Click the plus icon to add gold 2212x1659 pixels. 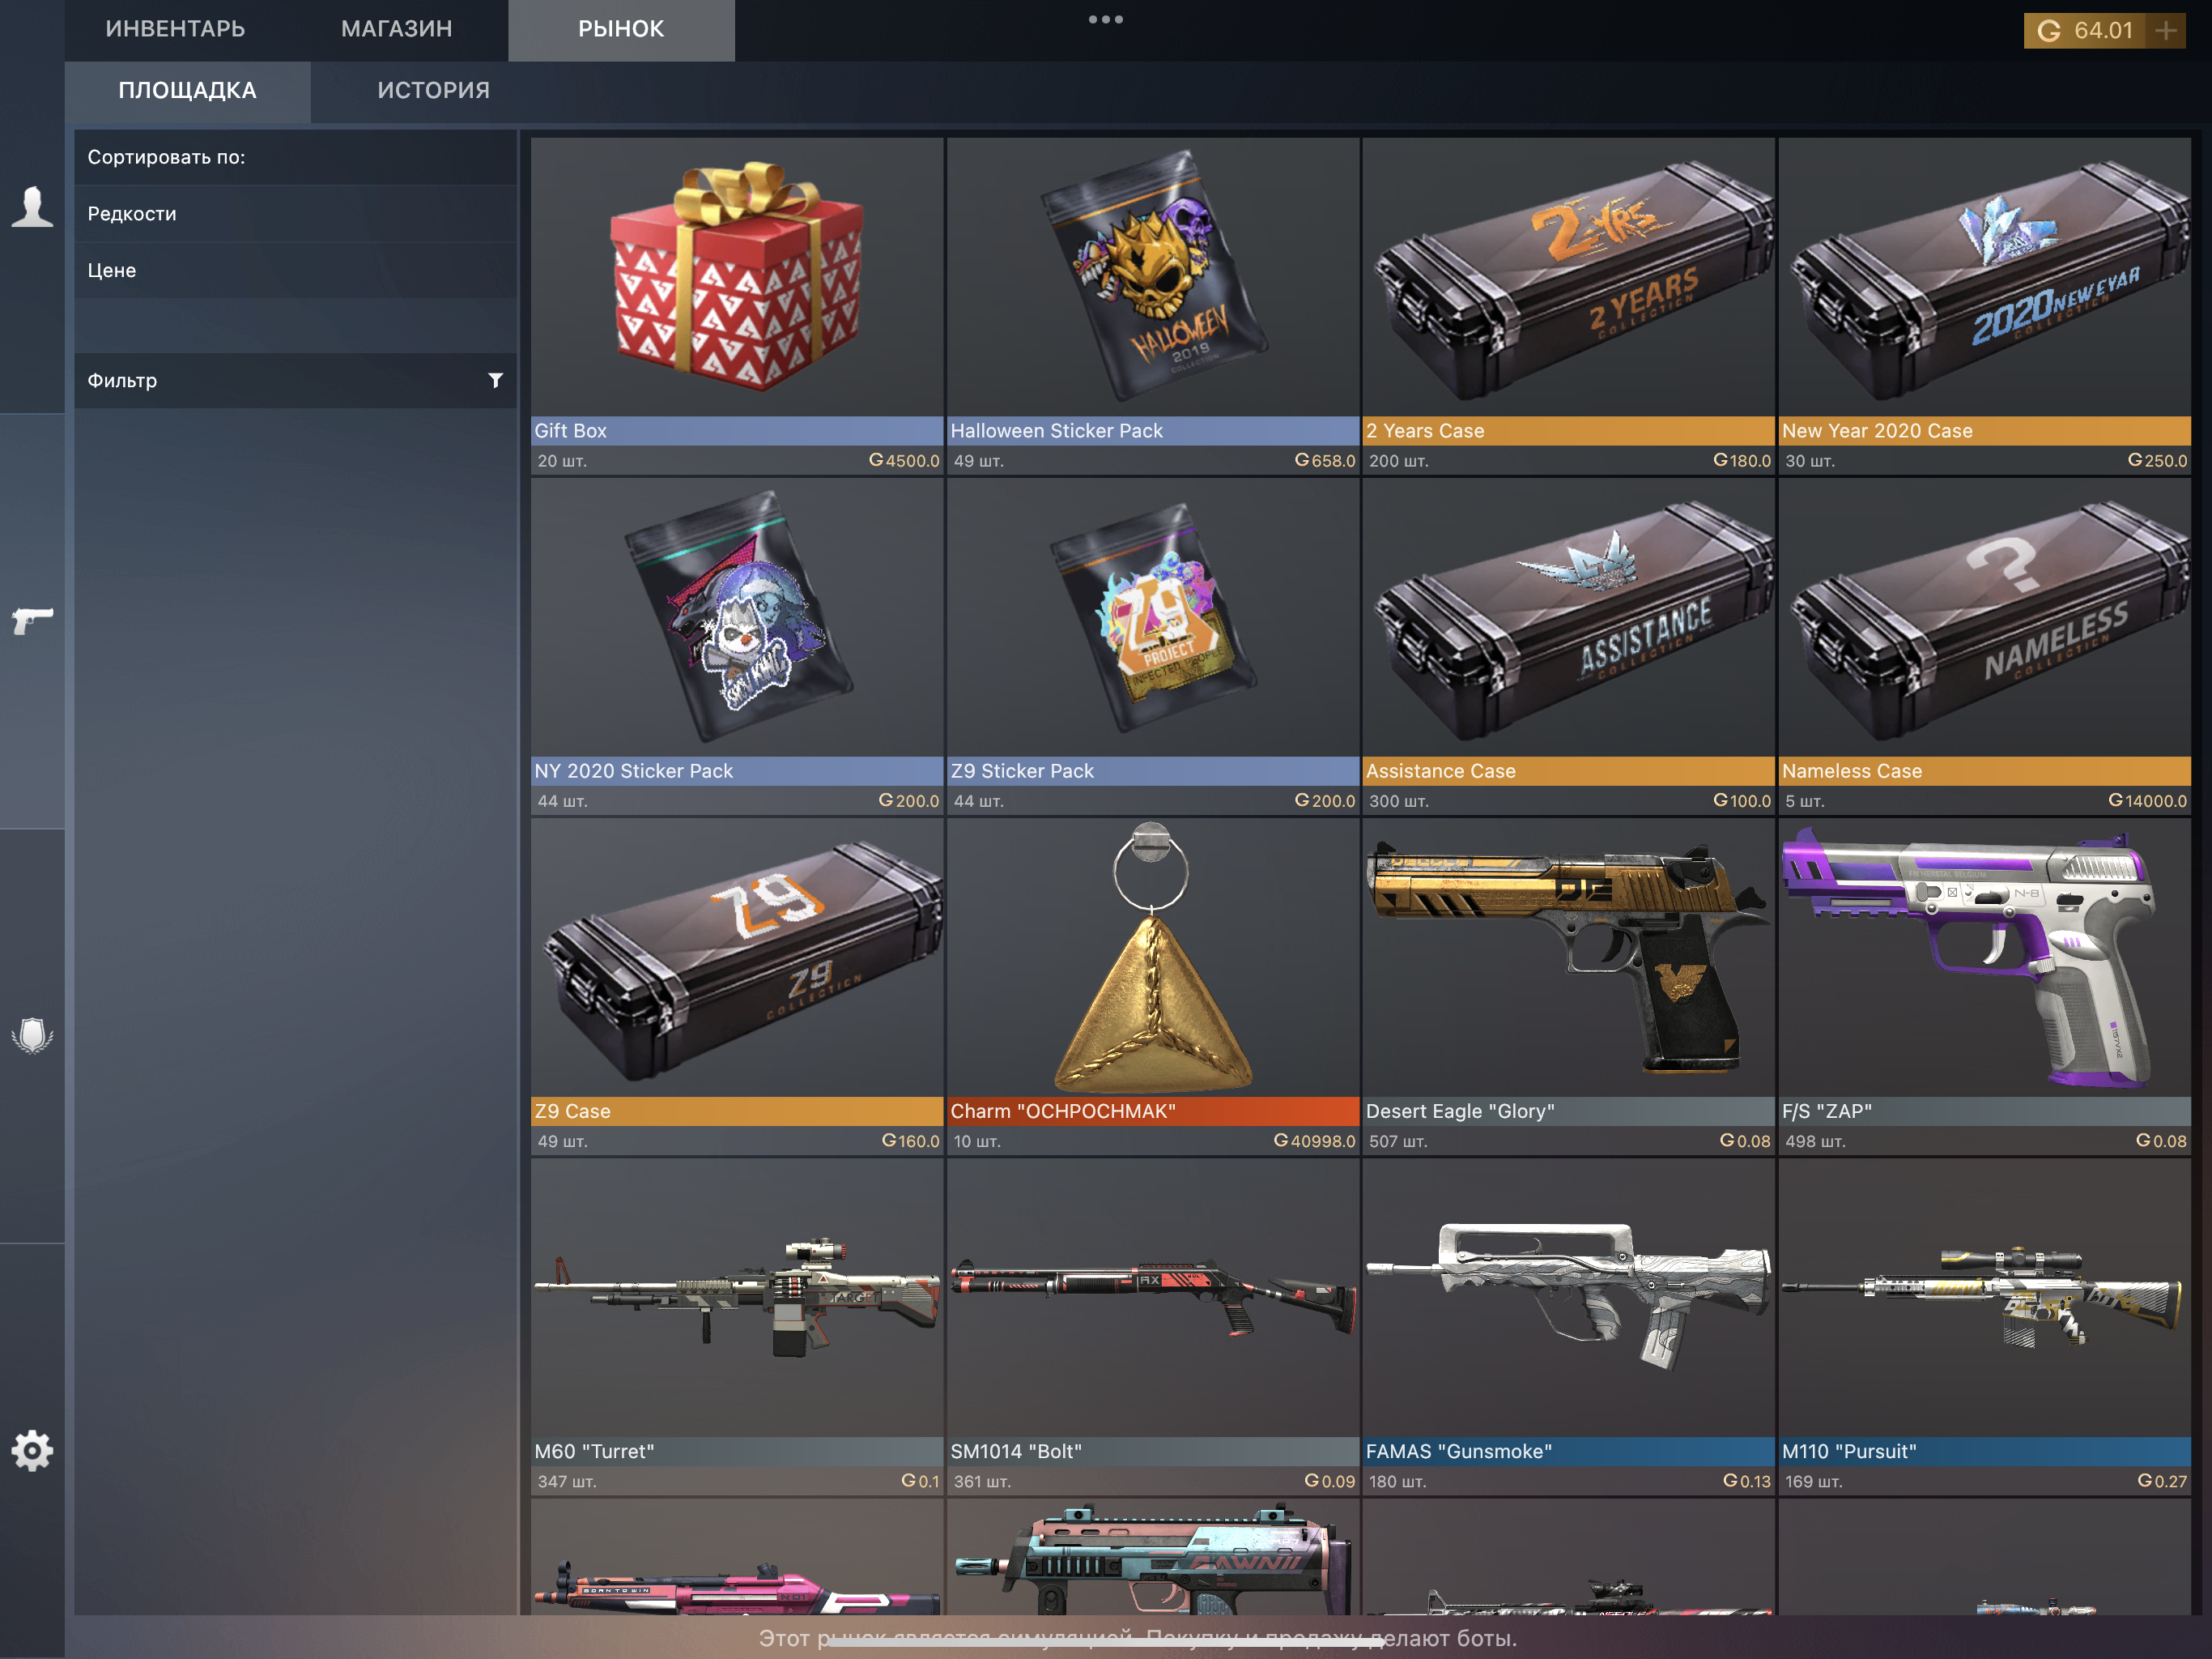2166,30
